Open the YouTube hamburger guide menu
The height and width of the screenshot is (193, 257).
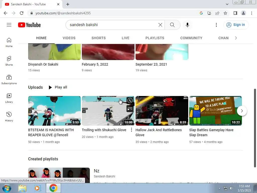point(9,25)
